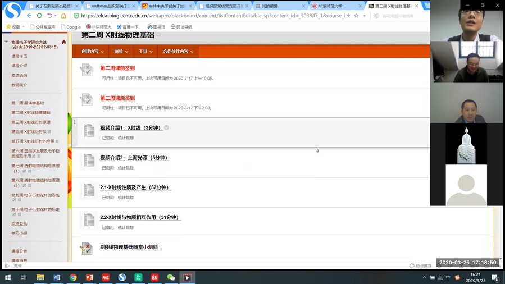Open the 合作伙伴内容 dropdown menu

coord(178,52)
